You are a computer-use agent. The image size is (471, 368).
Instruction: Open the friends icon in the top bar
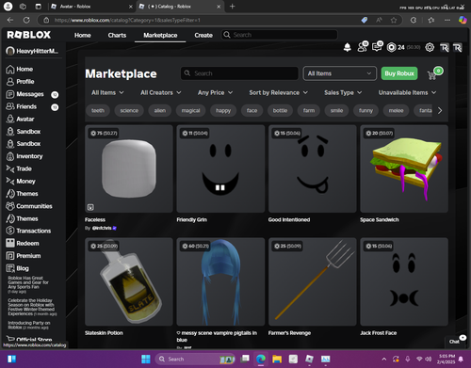pos(363,47)
